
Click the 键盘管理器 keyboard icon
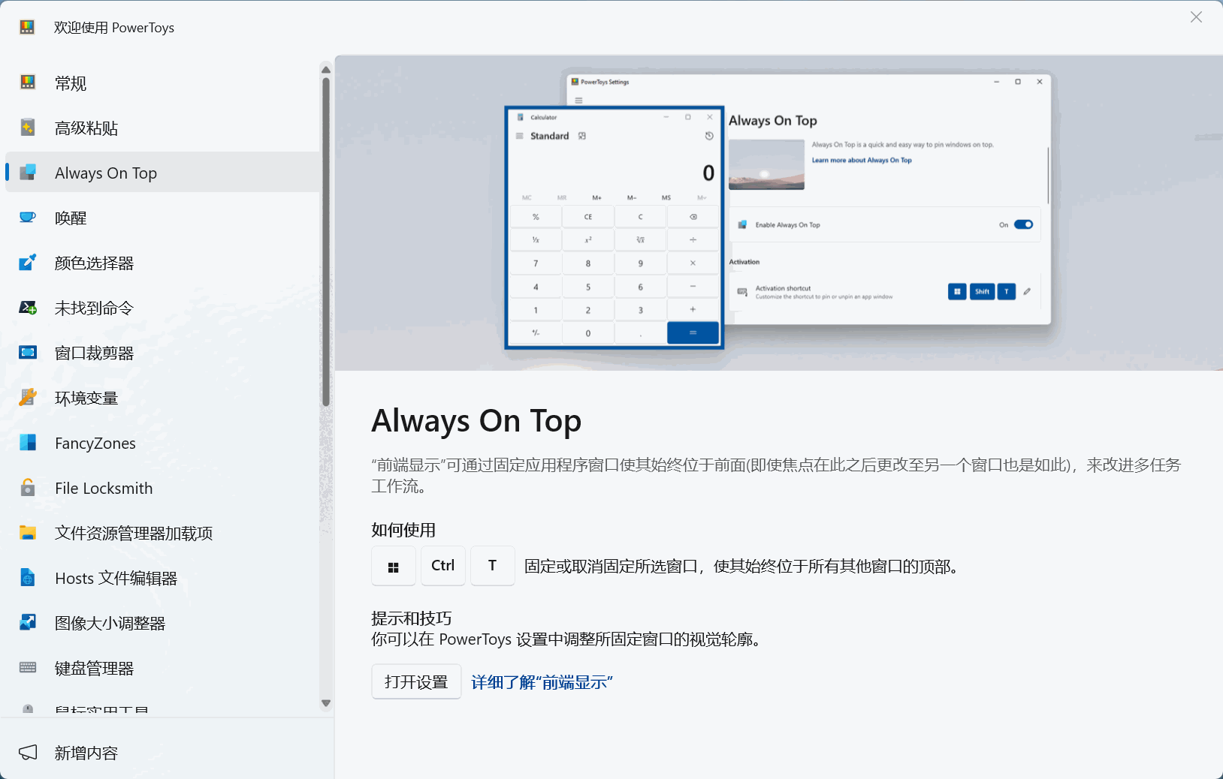(28, 668)
